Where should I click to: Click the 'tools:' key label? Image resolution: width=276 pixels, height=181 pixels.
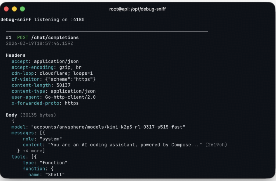tap(18, 157)
